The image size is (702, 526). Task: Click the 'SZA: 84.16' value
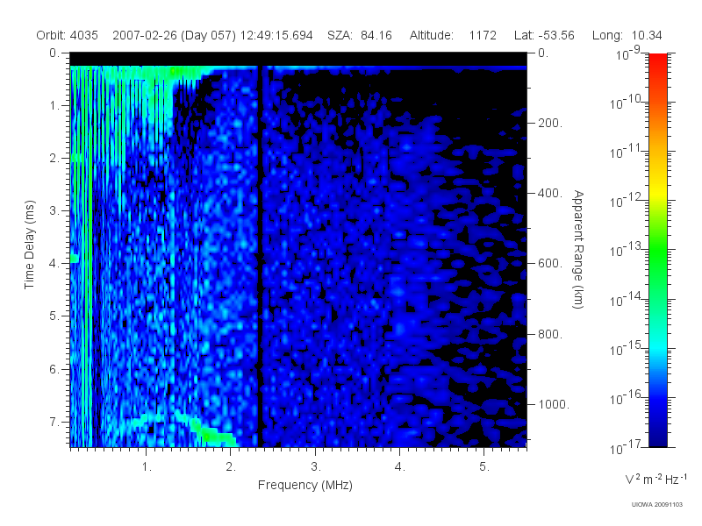pyautogui.click(x=360, y=35)
